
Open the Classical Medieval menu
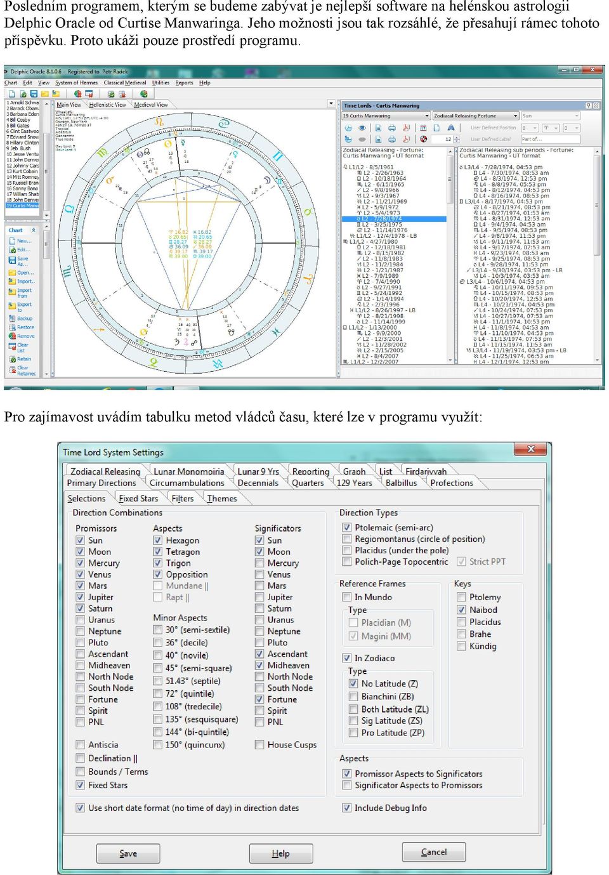click(x=124, y=82)
